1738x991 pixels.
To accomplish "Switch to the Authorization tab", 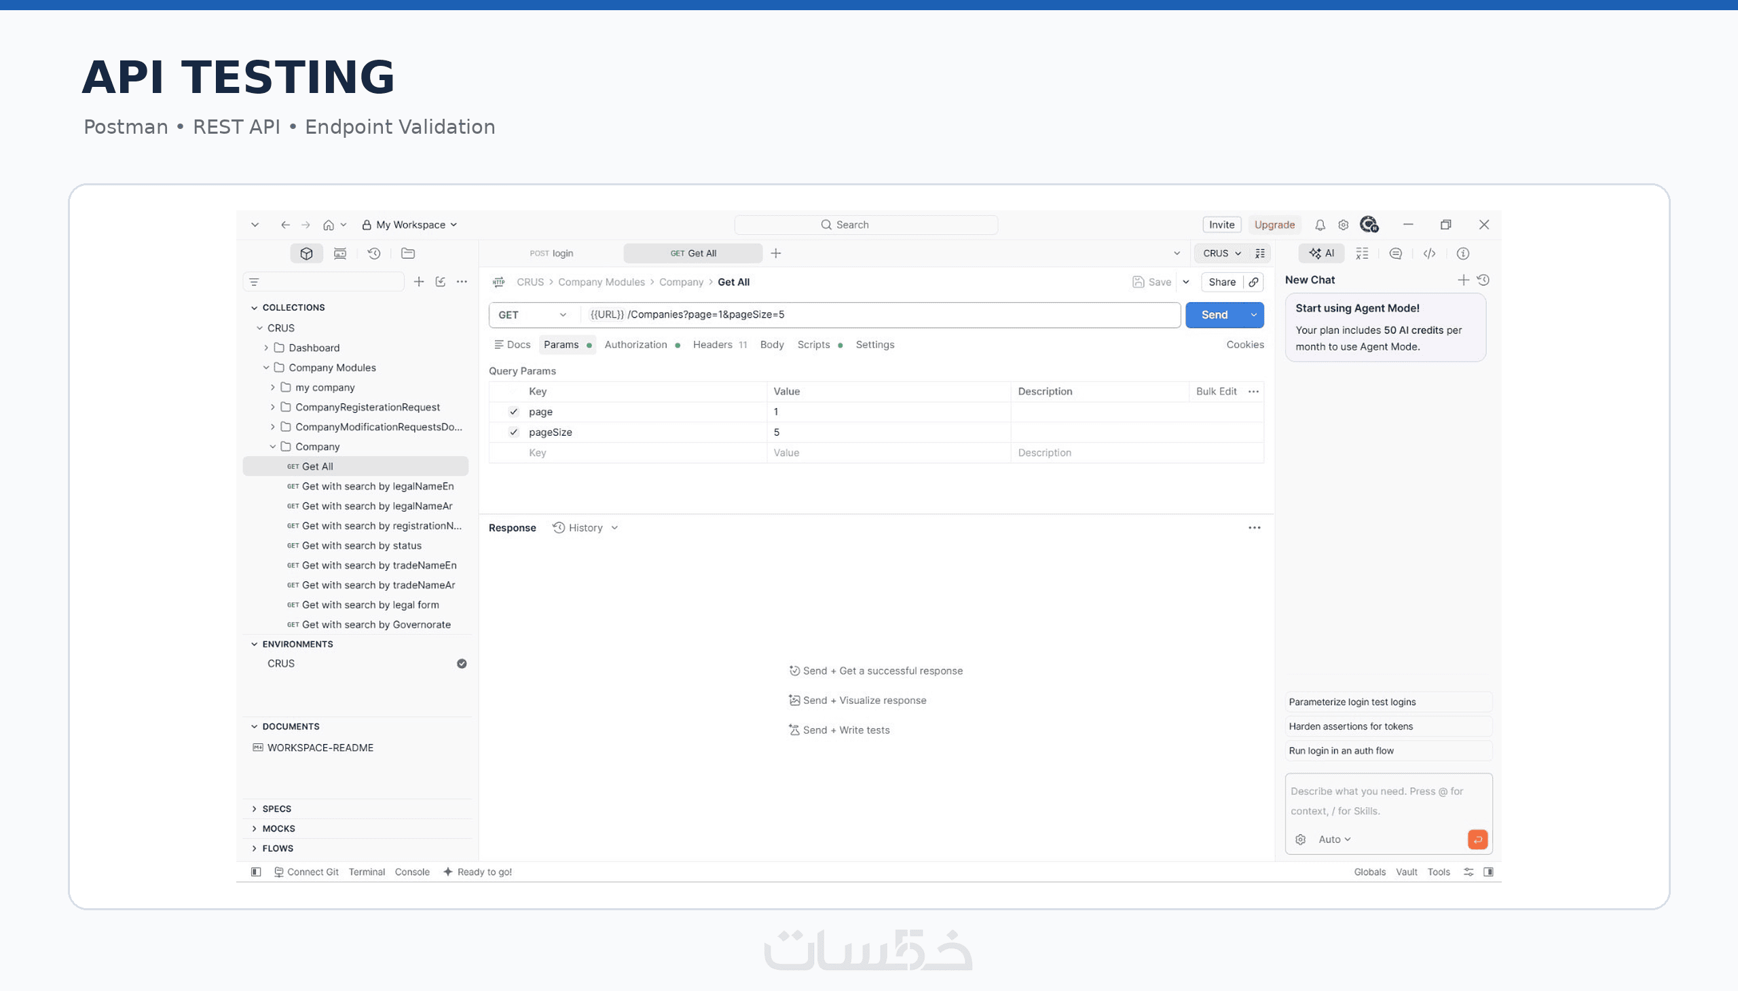I will [x=635, y=344].
